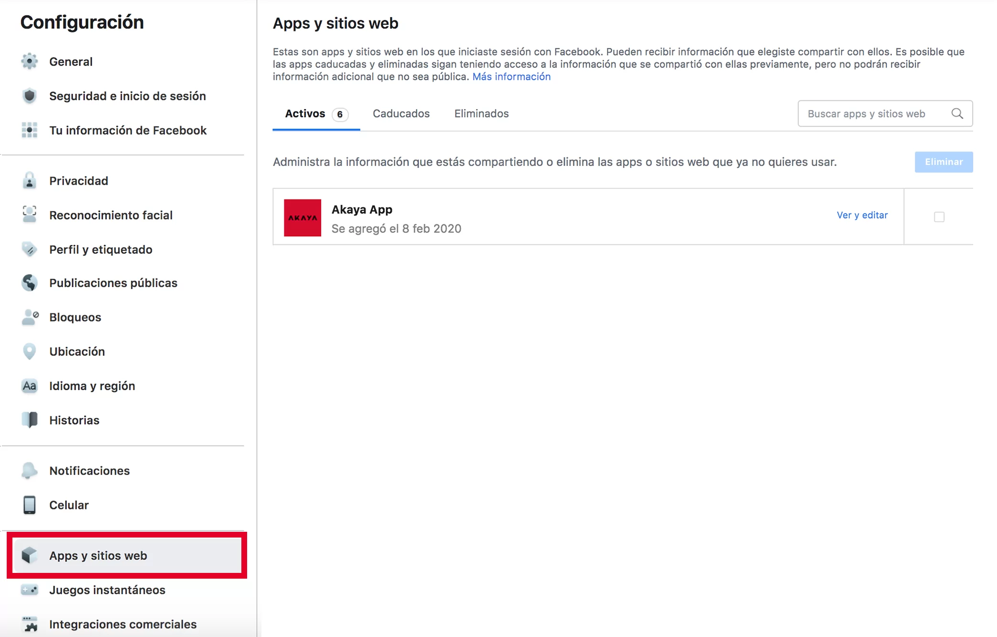Click the Bloqueos blocked user icon
997x637 pixels.
30,317
